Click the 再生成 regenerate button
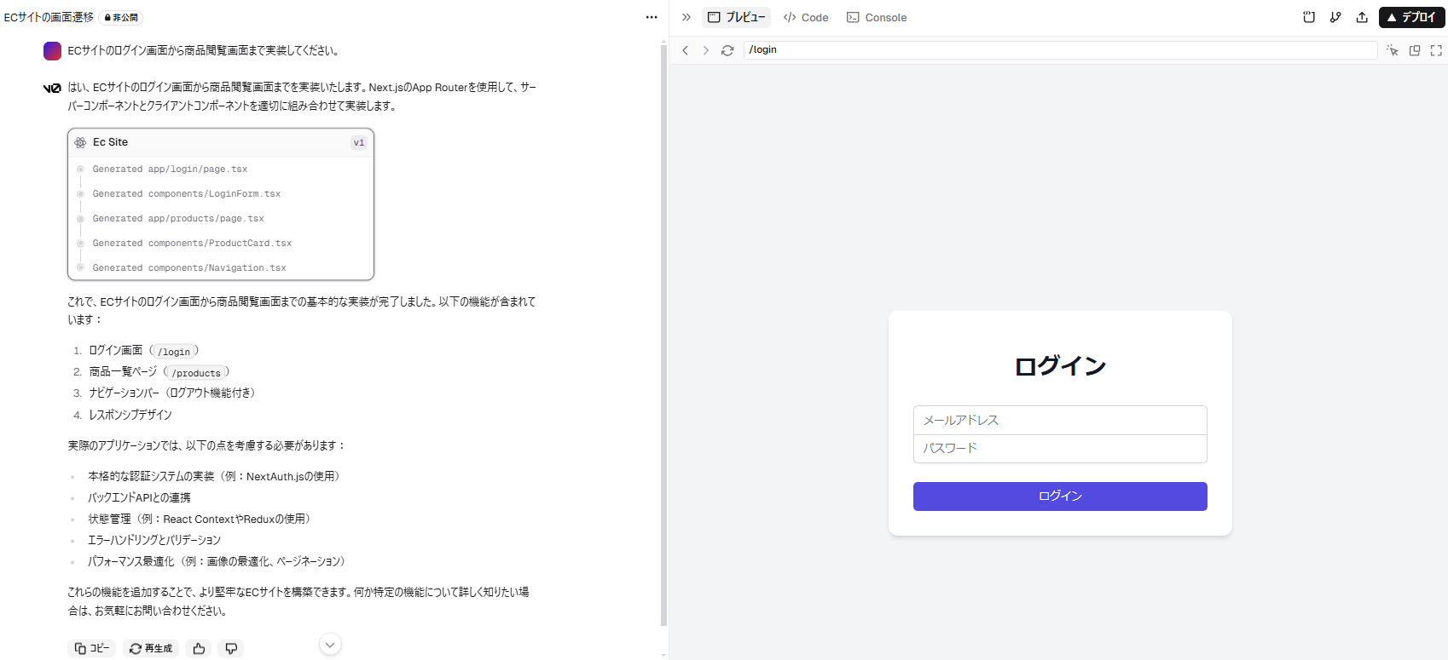 tap(151, 649)
